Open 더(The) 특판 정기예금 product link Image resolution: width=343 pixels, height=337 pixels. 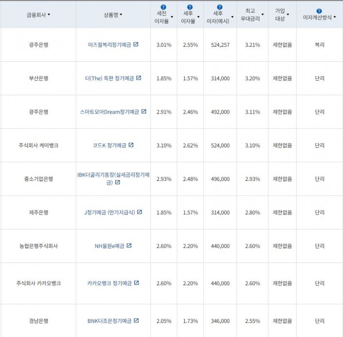(x=109, y=78)
